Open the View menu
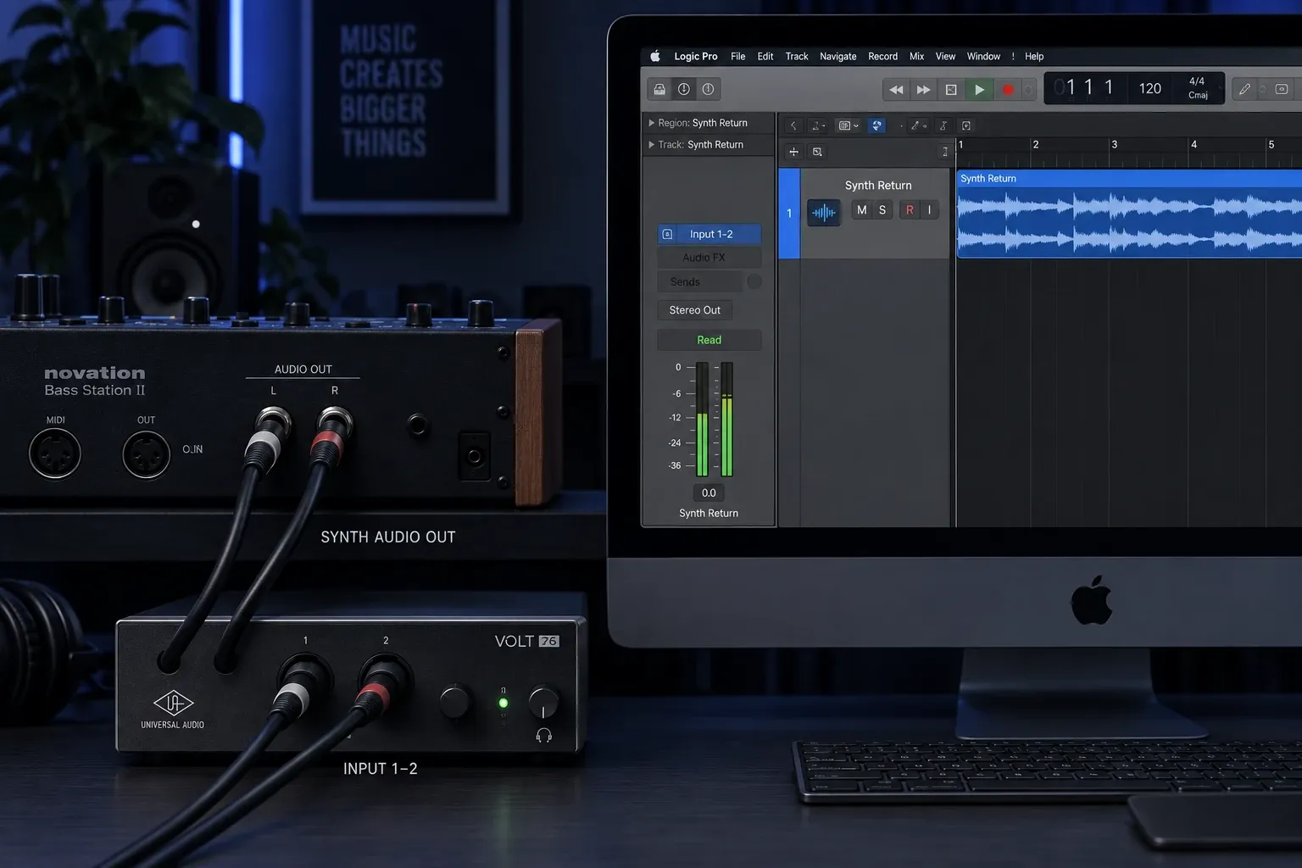Image resolution: width=1302 pixels, height=868 pixels. pyautogui.click(x=945, y=56)
